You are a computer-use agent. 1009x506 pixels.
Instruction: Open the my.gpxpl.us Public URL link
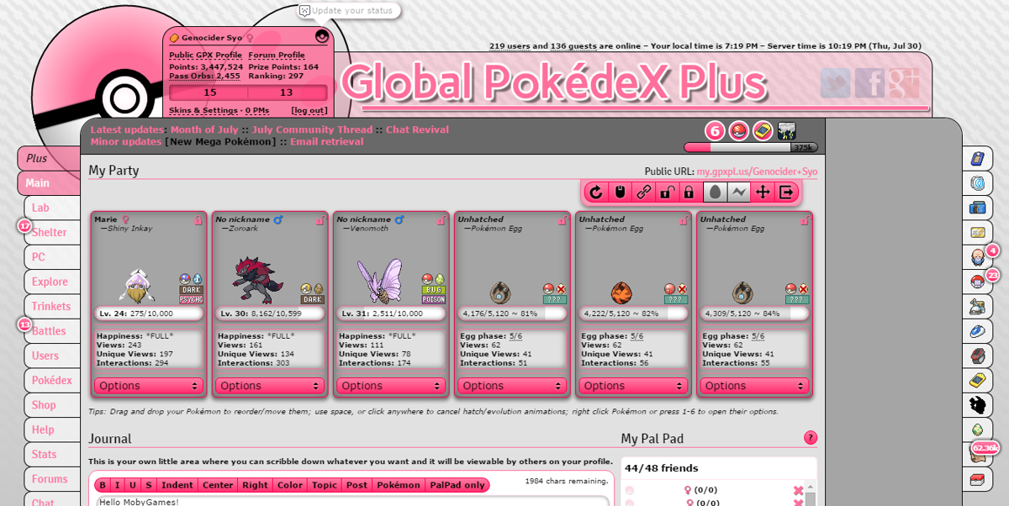click(756, 171)
